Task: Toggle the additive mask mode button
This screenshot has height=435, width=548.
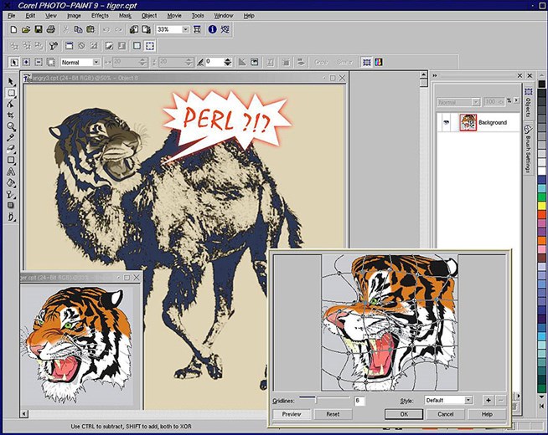Action: [27, 62]
